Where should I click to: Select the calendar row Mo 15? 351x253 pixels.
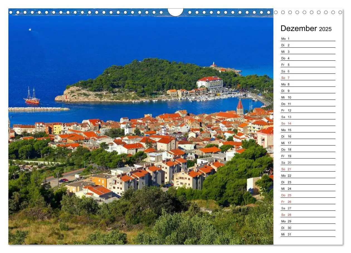(x=308, y=130)
